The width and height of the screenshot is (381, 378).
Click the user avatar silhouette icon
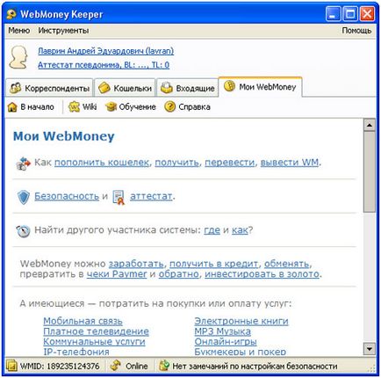coord(18,57)
